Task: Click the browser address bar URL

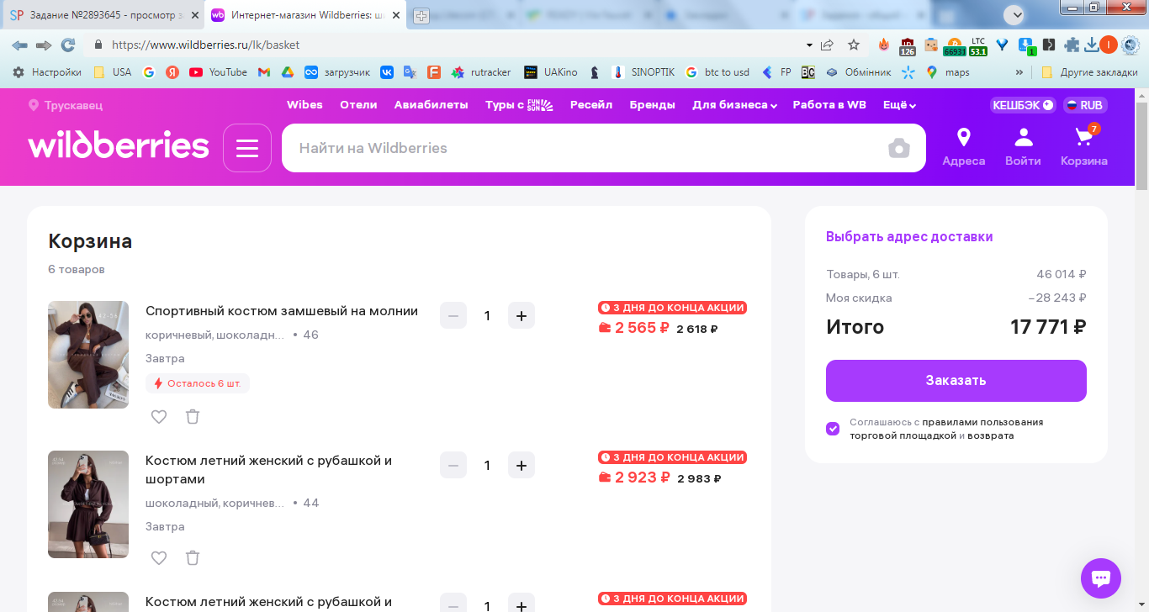Action: [x=206, y=45]
